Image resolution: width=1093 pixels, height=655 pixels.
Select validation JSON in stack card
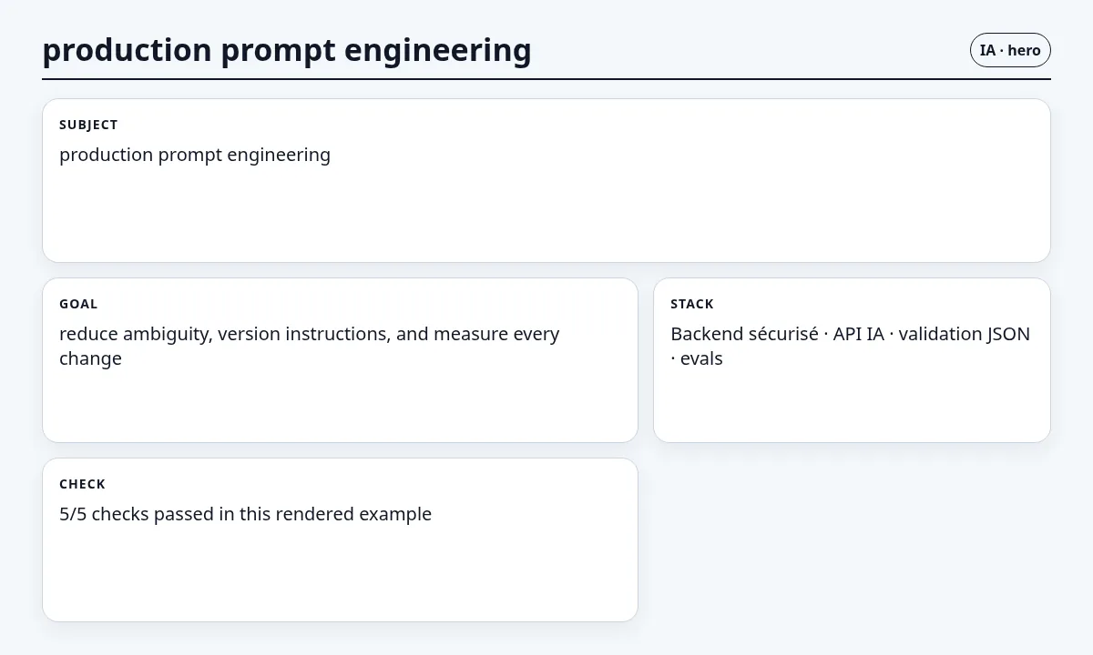click(965, 334)
